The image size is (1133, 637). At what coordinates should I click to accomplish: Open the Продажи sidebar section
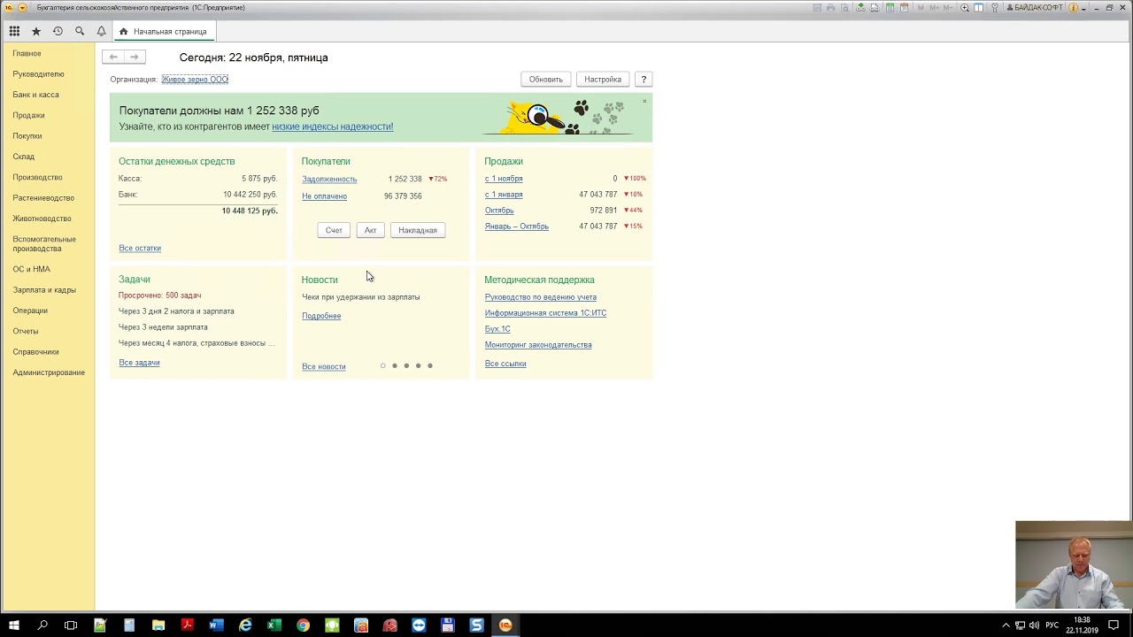[28, 115]
